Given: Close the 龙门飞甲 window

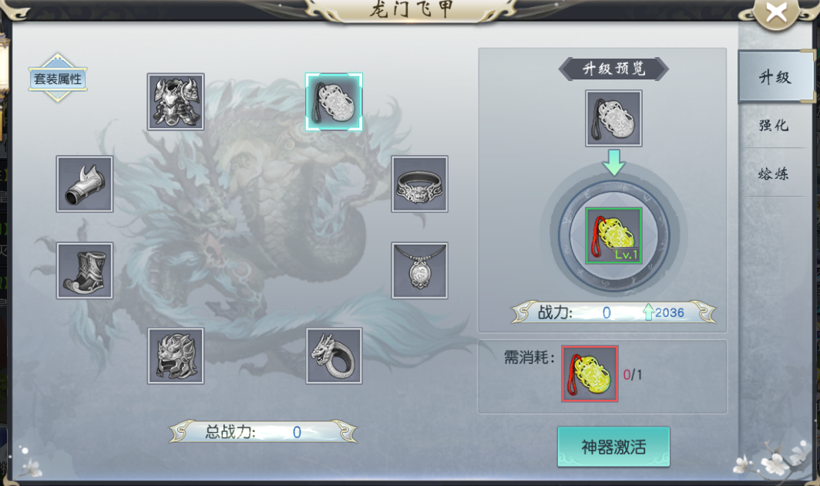Looking at the screenshot, I should 777,12.
